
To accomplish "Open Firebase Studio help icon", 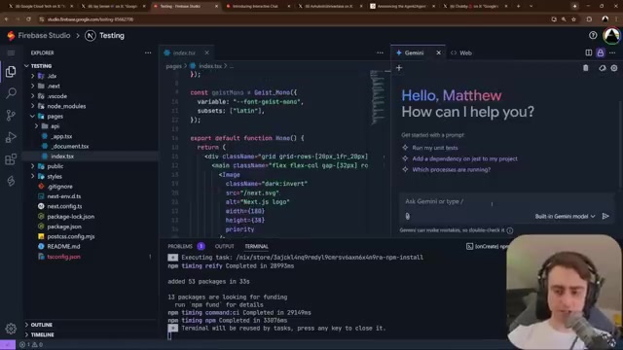I will click(593, 35).
